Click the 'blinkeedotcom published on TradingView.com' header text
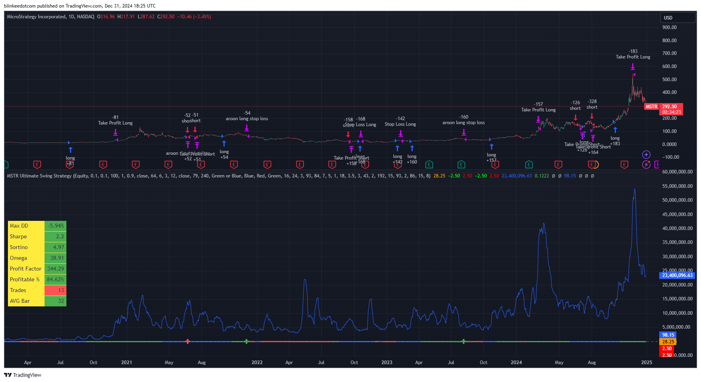Image resolution: width=701 pixels, height=382 pixels. [x=52, y=6]
